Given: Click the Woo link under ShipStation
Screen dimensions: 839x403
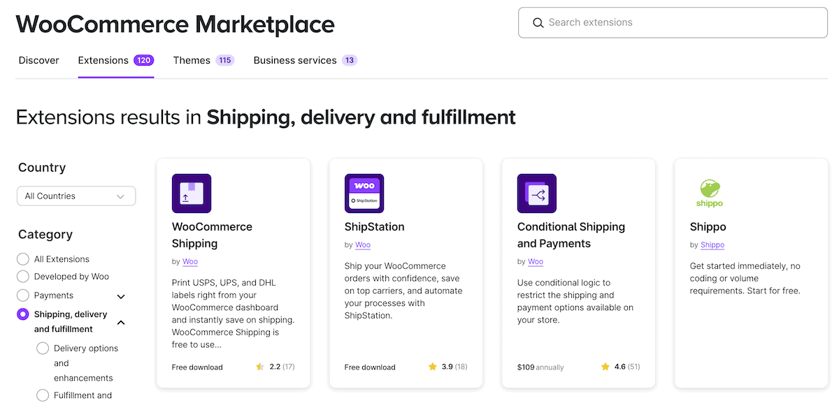Looking at the screenshot, I should (362, 244).
